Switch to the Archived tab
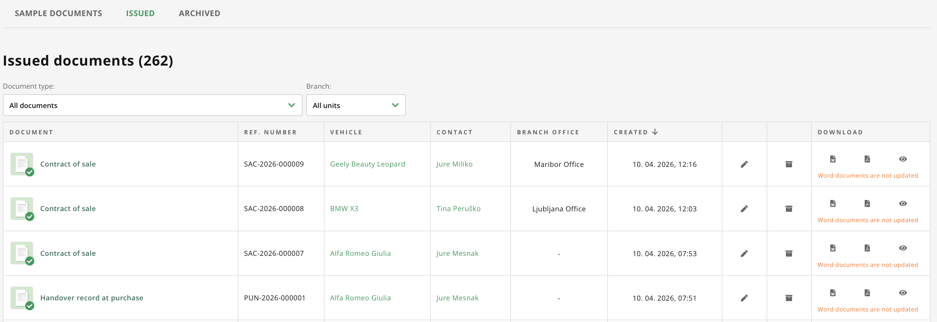 [x=199, y=13]
